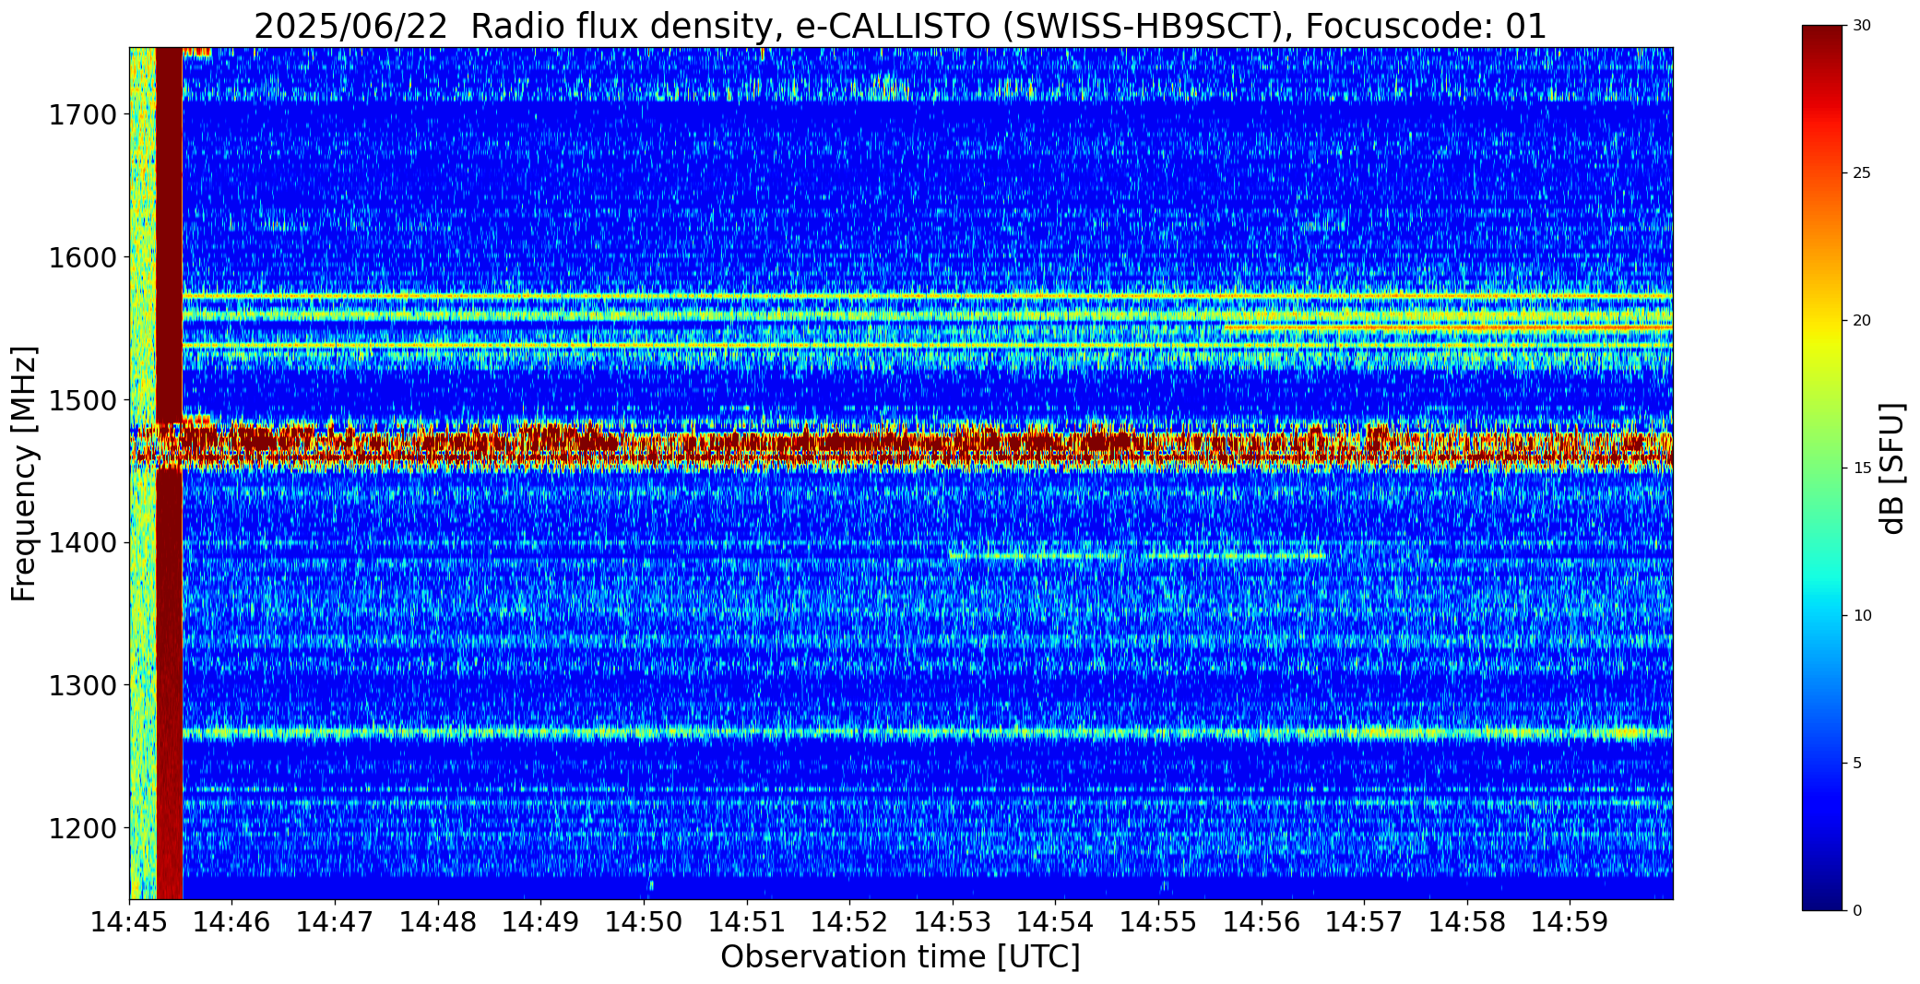Click the 14:58 time tick label
Image resolution: width=1920 pixels, height=984 pixels.
point(1467,921)
